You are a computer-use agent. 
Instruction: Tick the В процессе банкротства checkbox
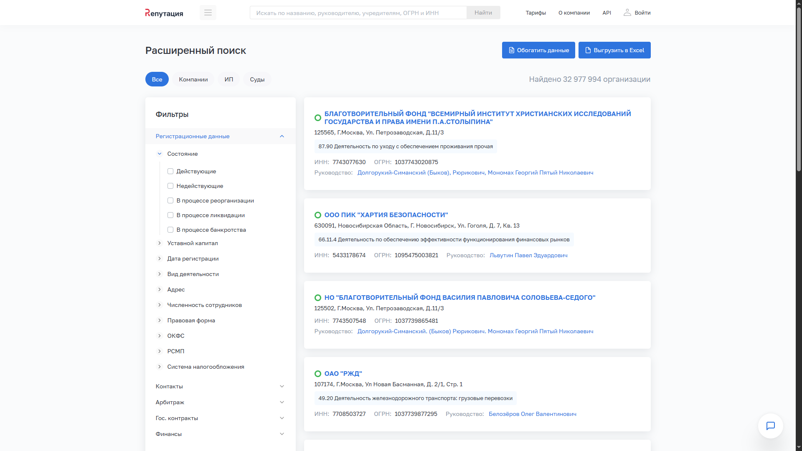(170, 230)
